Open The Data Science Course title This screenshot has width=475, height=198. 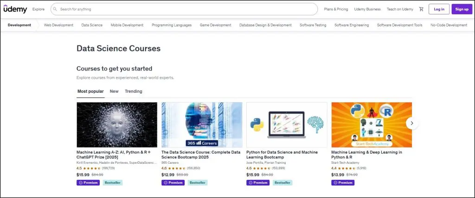point(201,155)
